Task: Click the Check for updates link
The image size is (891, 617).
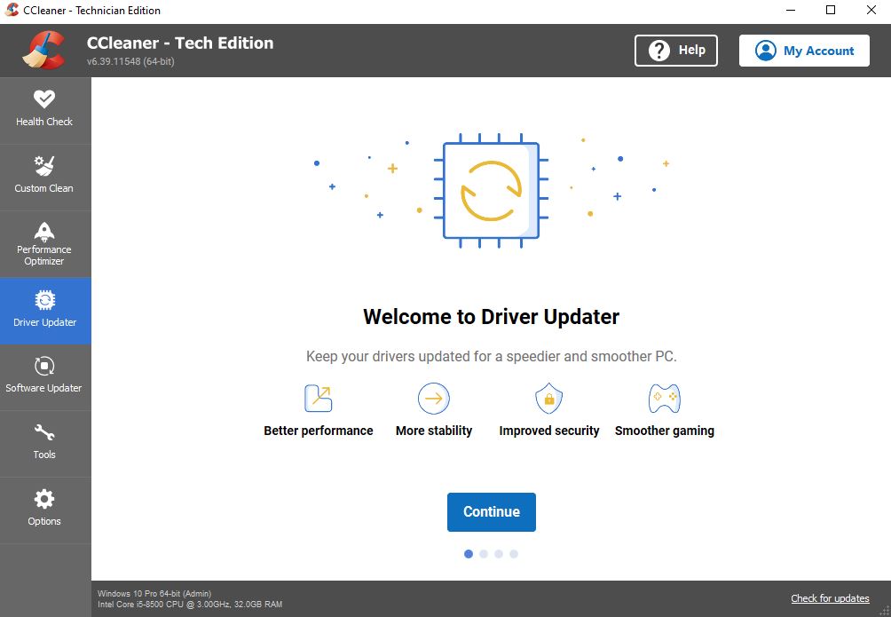Action: (830, 598)
